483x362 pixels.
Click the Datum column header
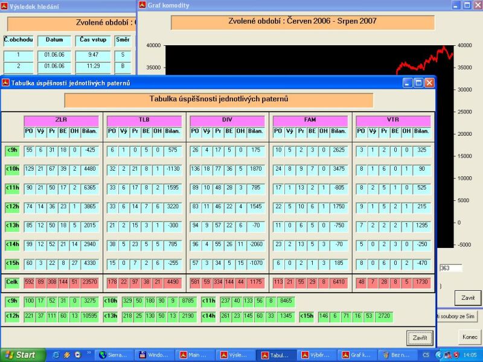[54, 40]
